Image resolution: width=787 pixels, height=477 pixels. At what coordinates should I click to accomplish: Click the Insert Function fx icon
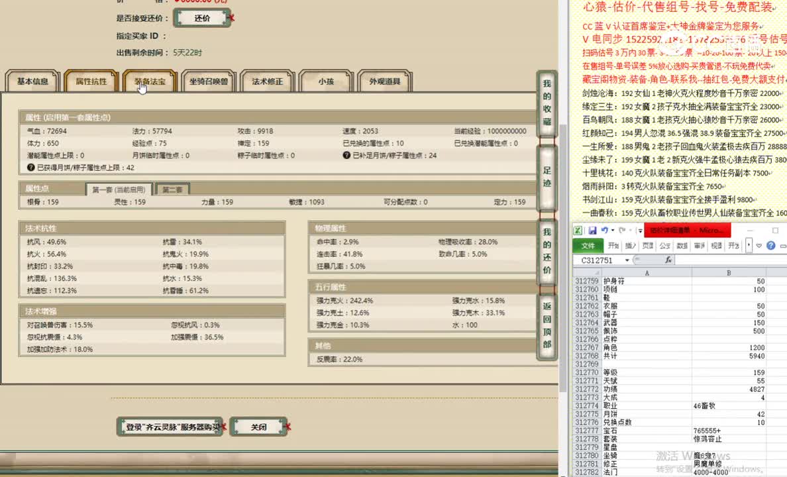coord(668,260)
